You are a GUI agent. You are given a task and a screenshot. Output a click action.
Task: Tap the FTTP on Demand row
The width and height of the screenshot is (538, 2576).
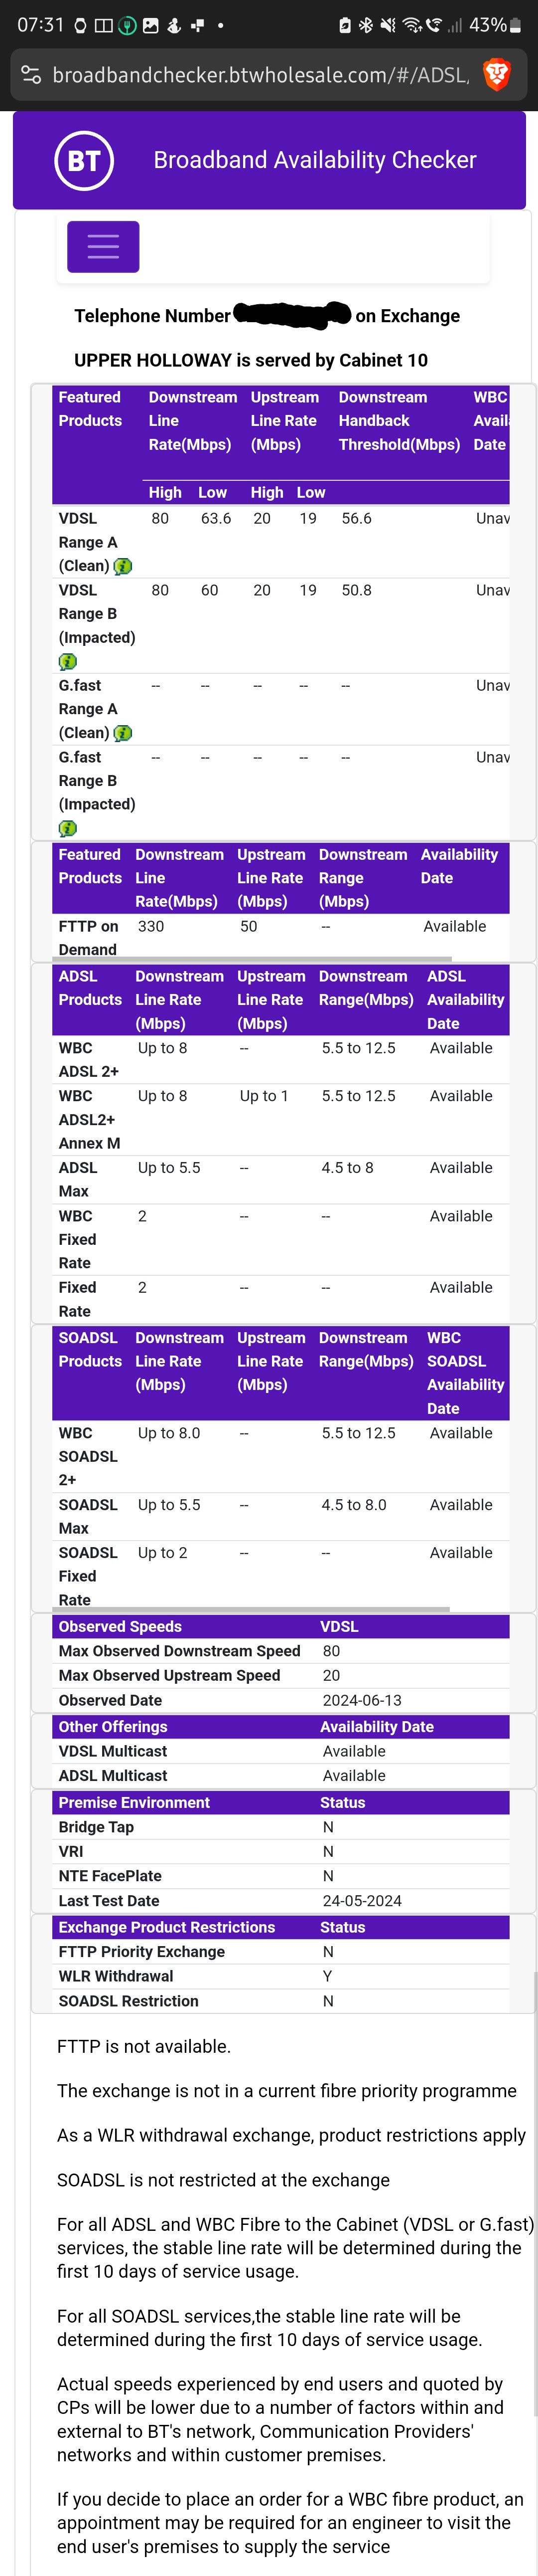pos(279,937)
